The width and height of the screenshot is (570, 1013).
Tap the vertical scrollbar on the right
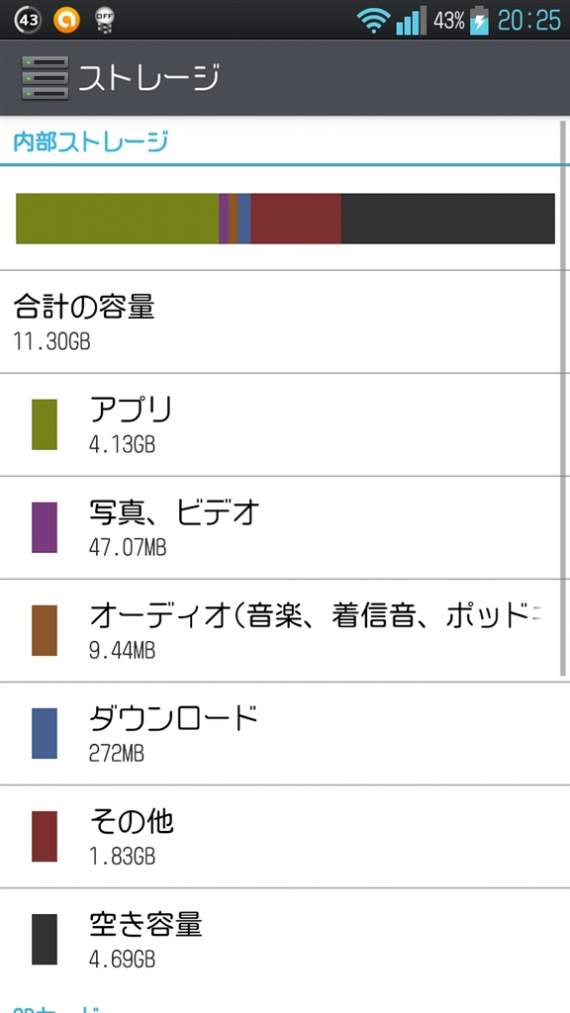click(564, 398)
